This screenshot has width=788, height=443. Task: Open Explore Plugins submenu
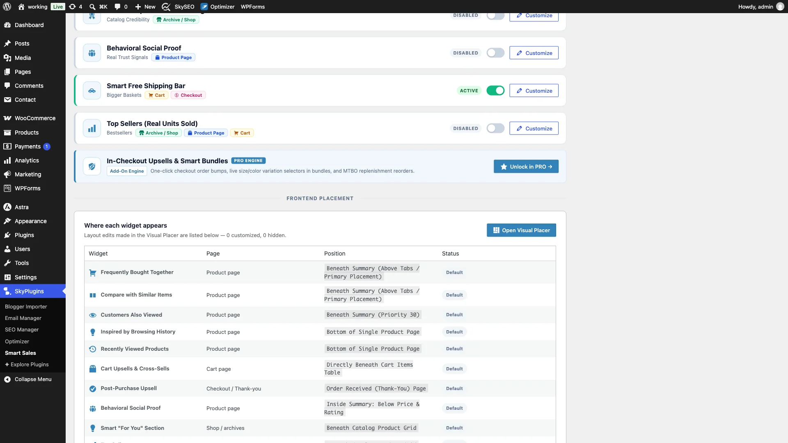pos(27,365)
